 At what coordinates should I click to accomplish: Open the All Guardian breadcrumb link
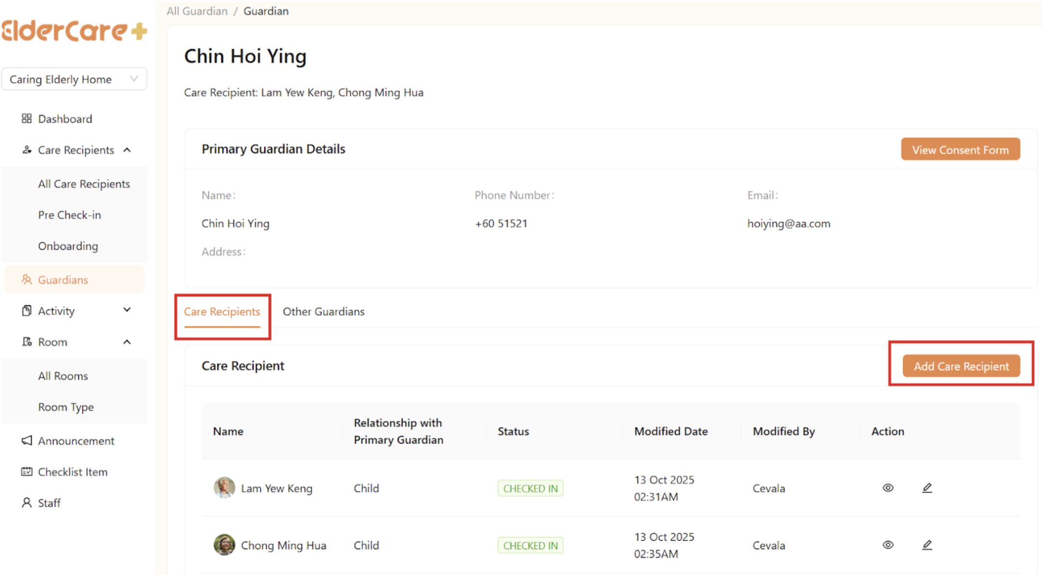(197, 11)
